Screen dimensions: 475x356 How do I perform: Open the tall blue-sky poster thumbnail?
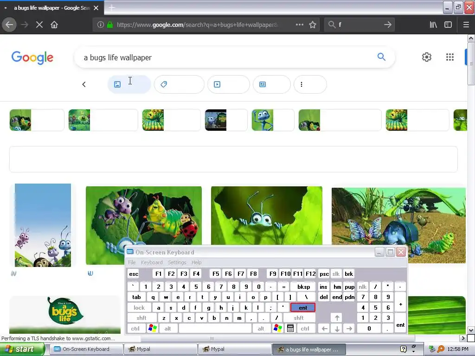click(x=43, y=225)
